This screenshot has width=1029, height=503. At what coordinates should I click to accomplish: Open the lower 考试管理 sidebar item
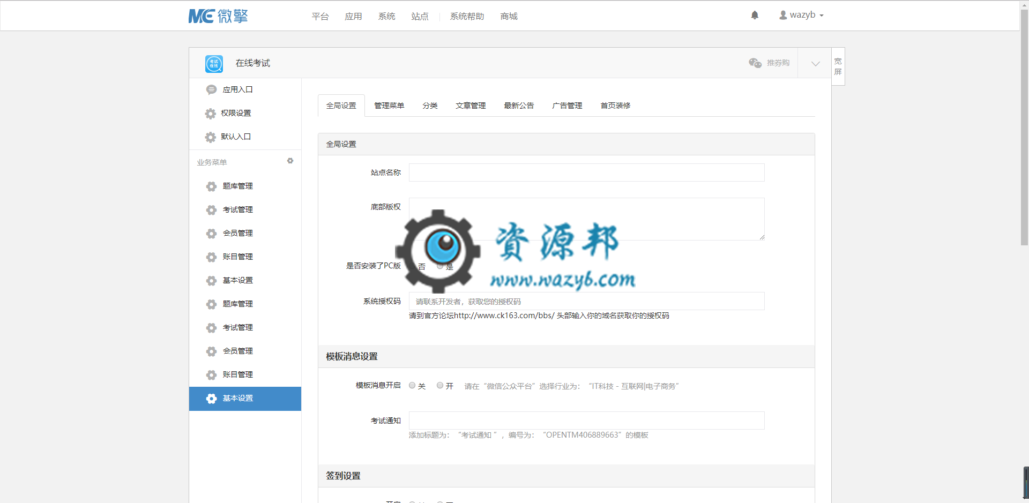click(245, 327)
